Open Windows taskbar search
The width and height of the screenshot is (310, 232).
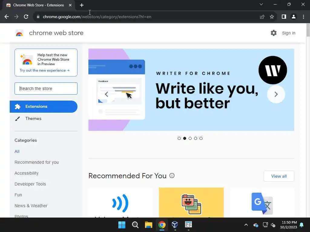click(135, 225)
